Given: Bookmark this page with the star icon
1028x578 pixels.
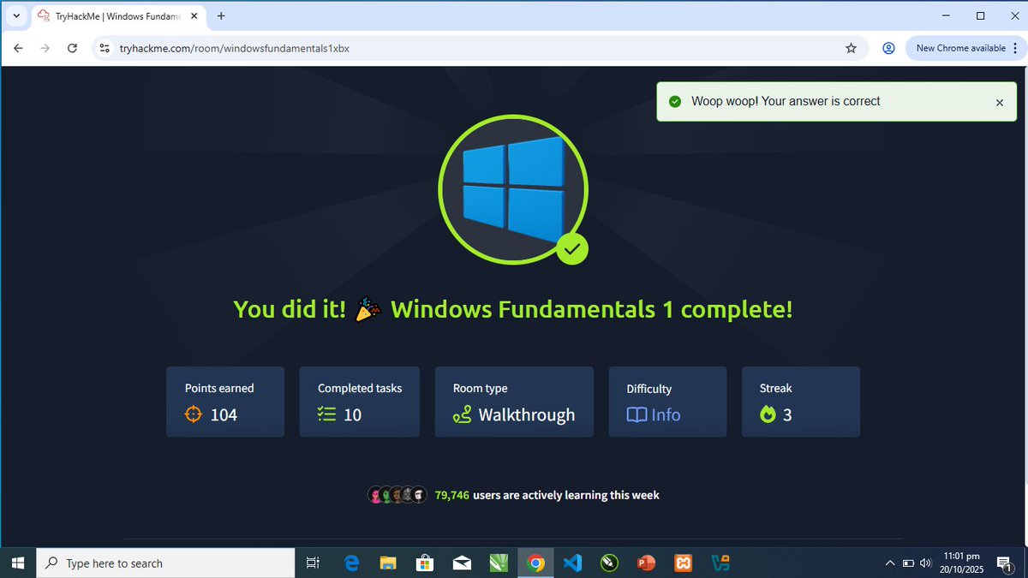Looking at the screenshot, I should pyautogui.click(x=851, y=48).
